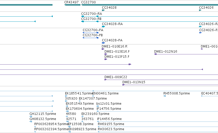218x133 pixels.
Task: Open the CG32700-RB transcript label
Action: (91, 19)
